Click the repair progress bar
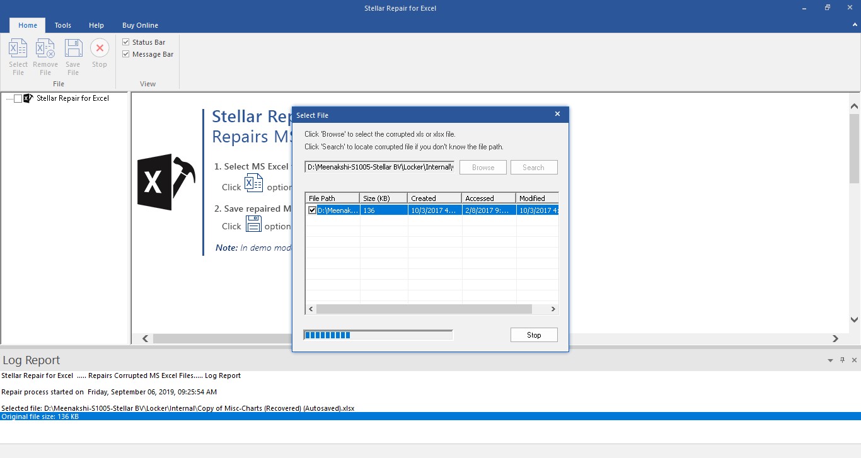The image size is (861, 458). [x=378, y=335]
